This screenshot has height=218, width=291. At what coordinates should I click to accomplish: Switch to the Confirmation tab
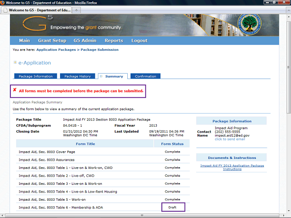145,76
